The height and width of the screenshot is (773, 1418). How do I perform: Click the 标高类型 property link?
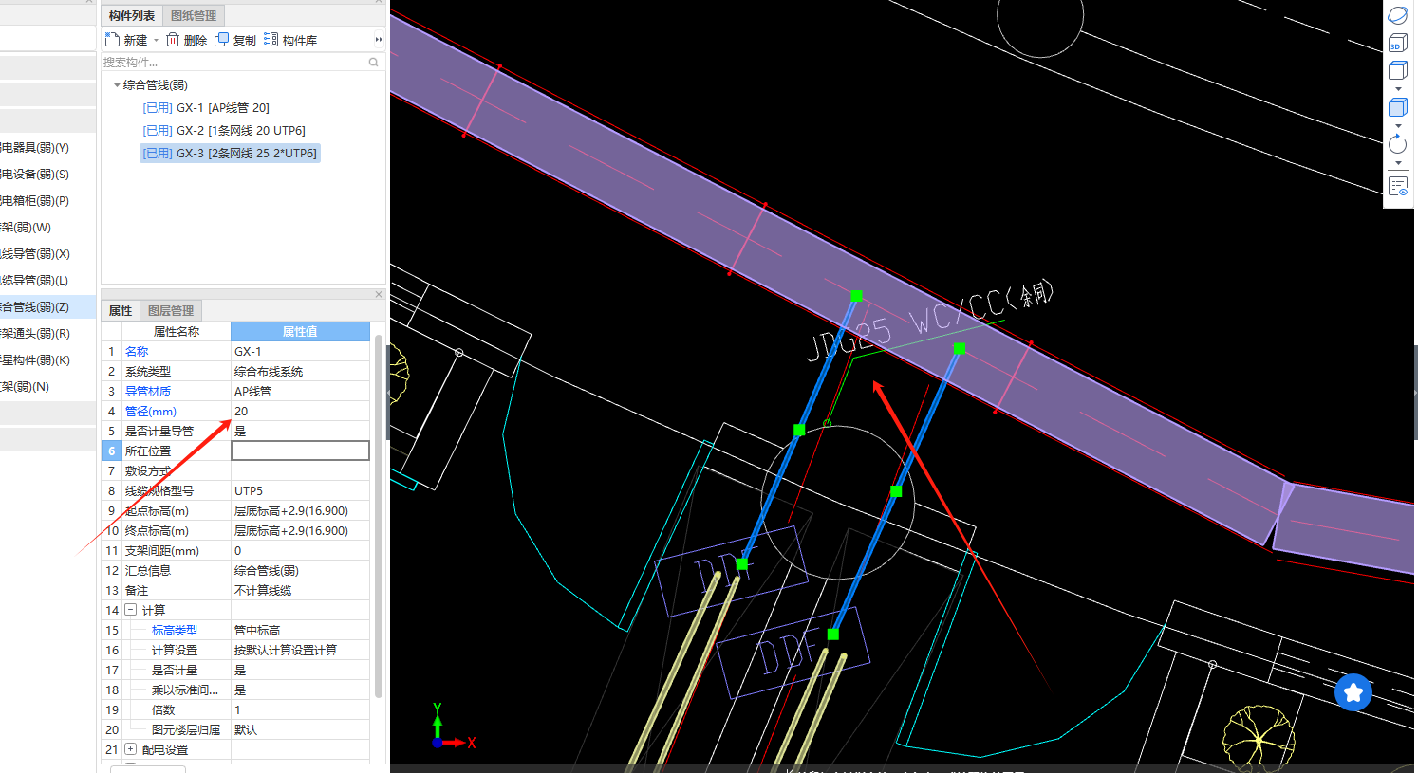coord(175,630)
